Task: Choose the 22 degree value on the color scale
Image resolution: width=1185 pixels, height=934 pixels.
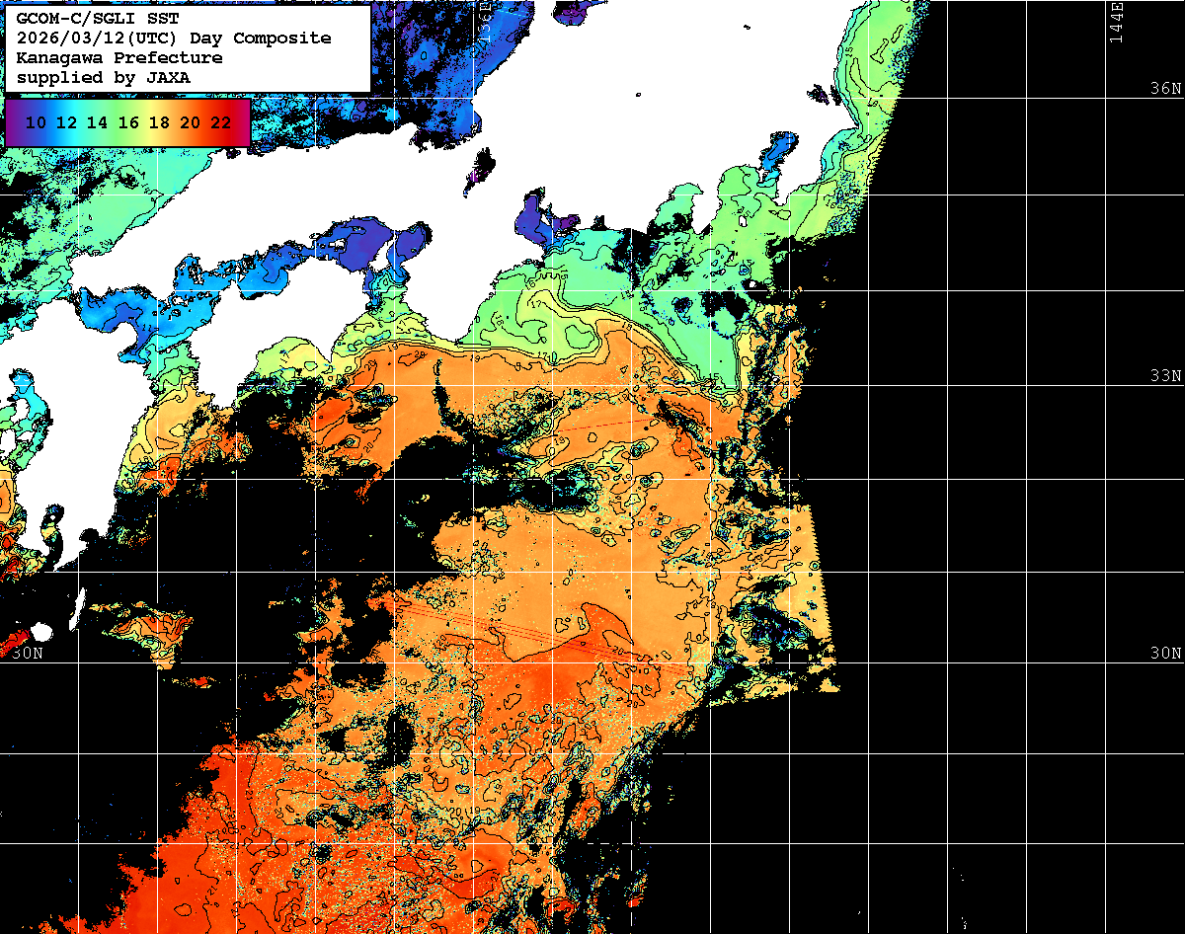Action: pyautogui.click(x=220, y=122)
